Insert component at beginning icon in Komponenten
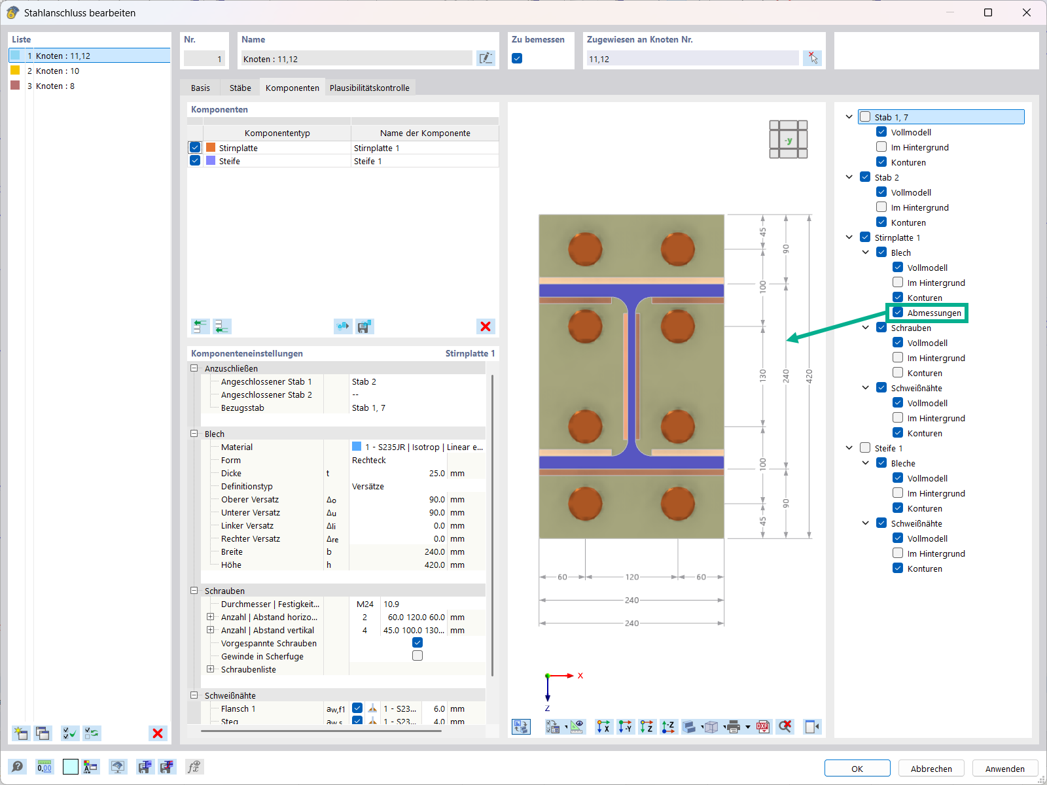Image resolution: width=1047 pixels, height=785 pixels. (200, 326)
